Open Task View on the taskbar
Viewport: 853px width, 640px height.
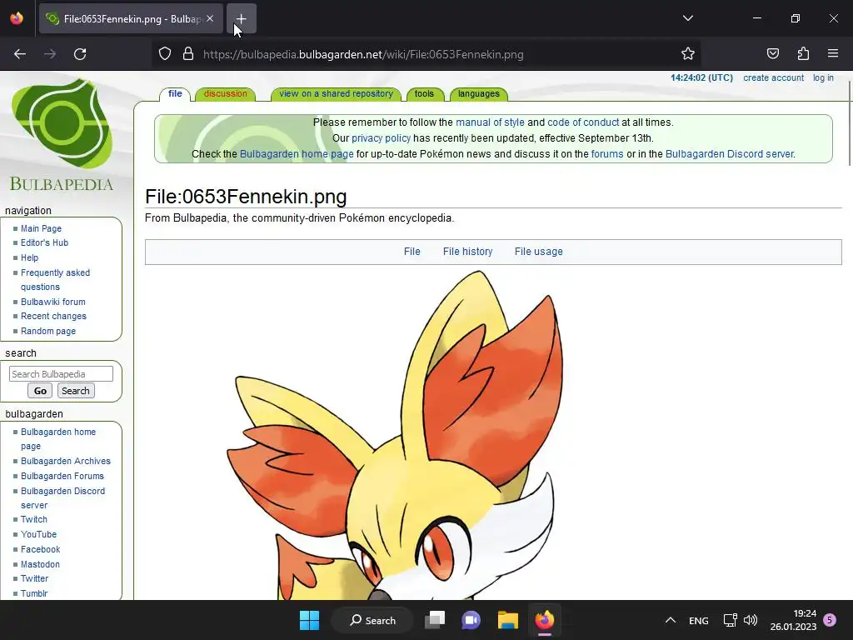[435, 620]
